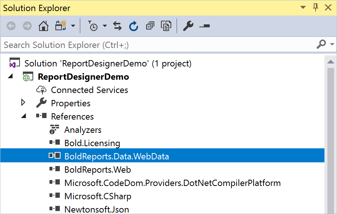Open Properties with the wrench icon

point(188,26)
